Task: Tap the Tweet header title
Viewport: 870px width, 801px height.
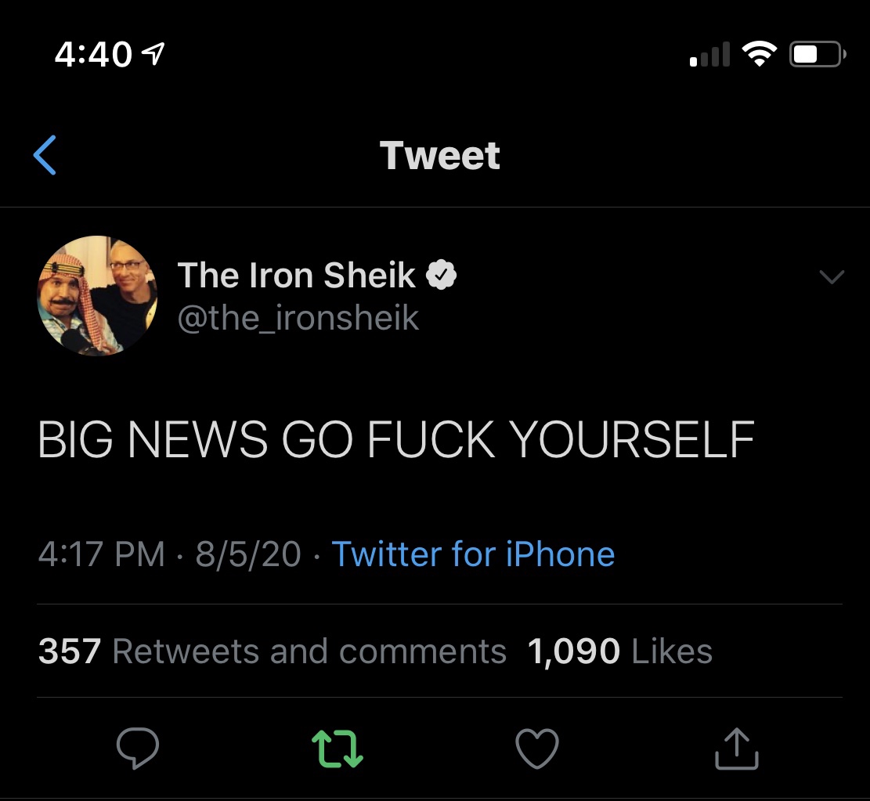Action: 439,155
